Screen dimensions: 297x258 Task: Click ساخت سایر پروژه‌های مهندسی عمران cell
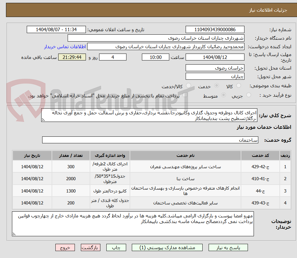(185, 167)
